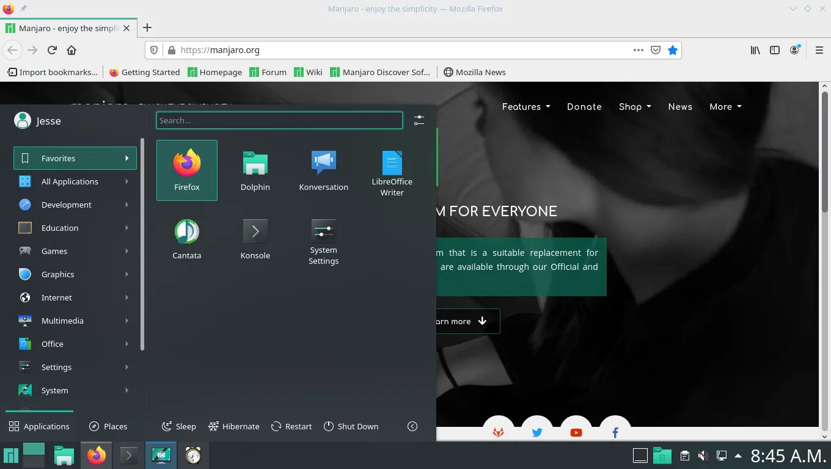
Task: Expand the Education category
Action: tap(75, 228)
